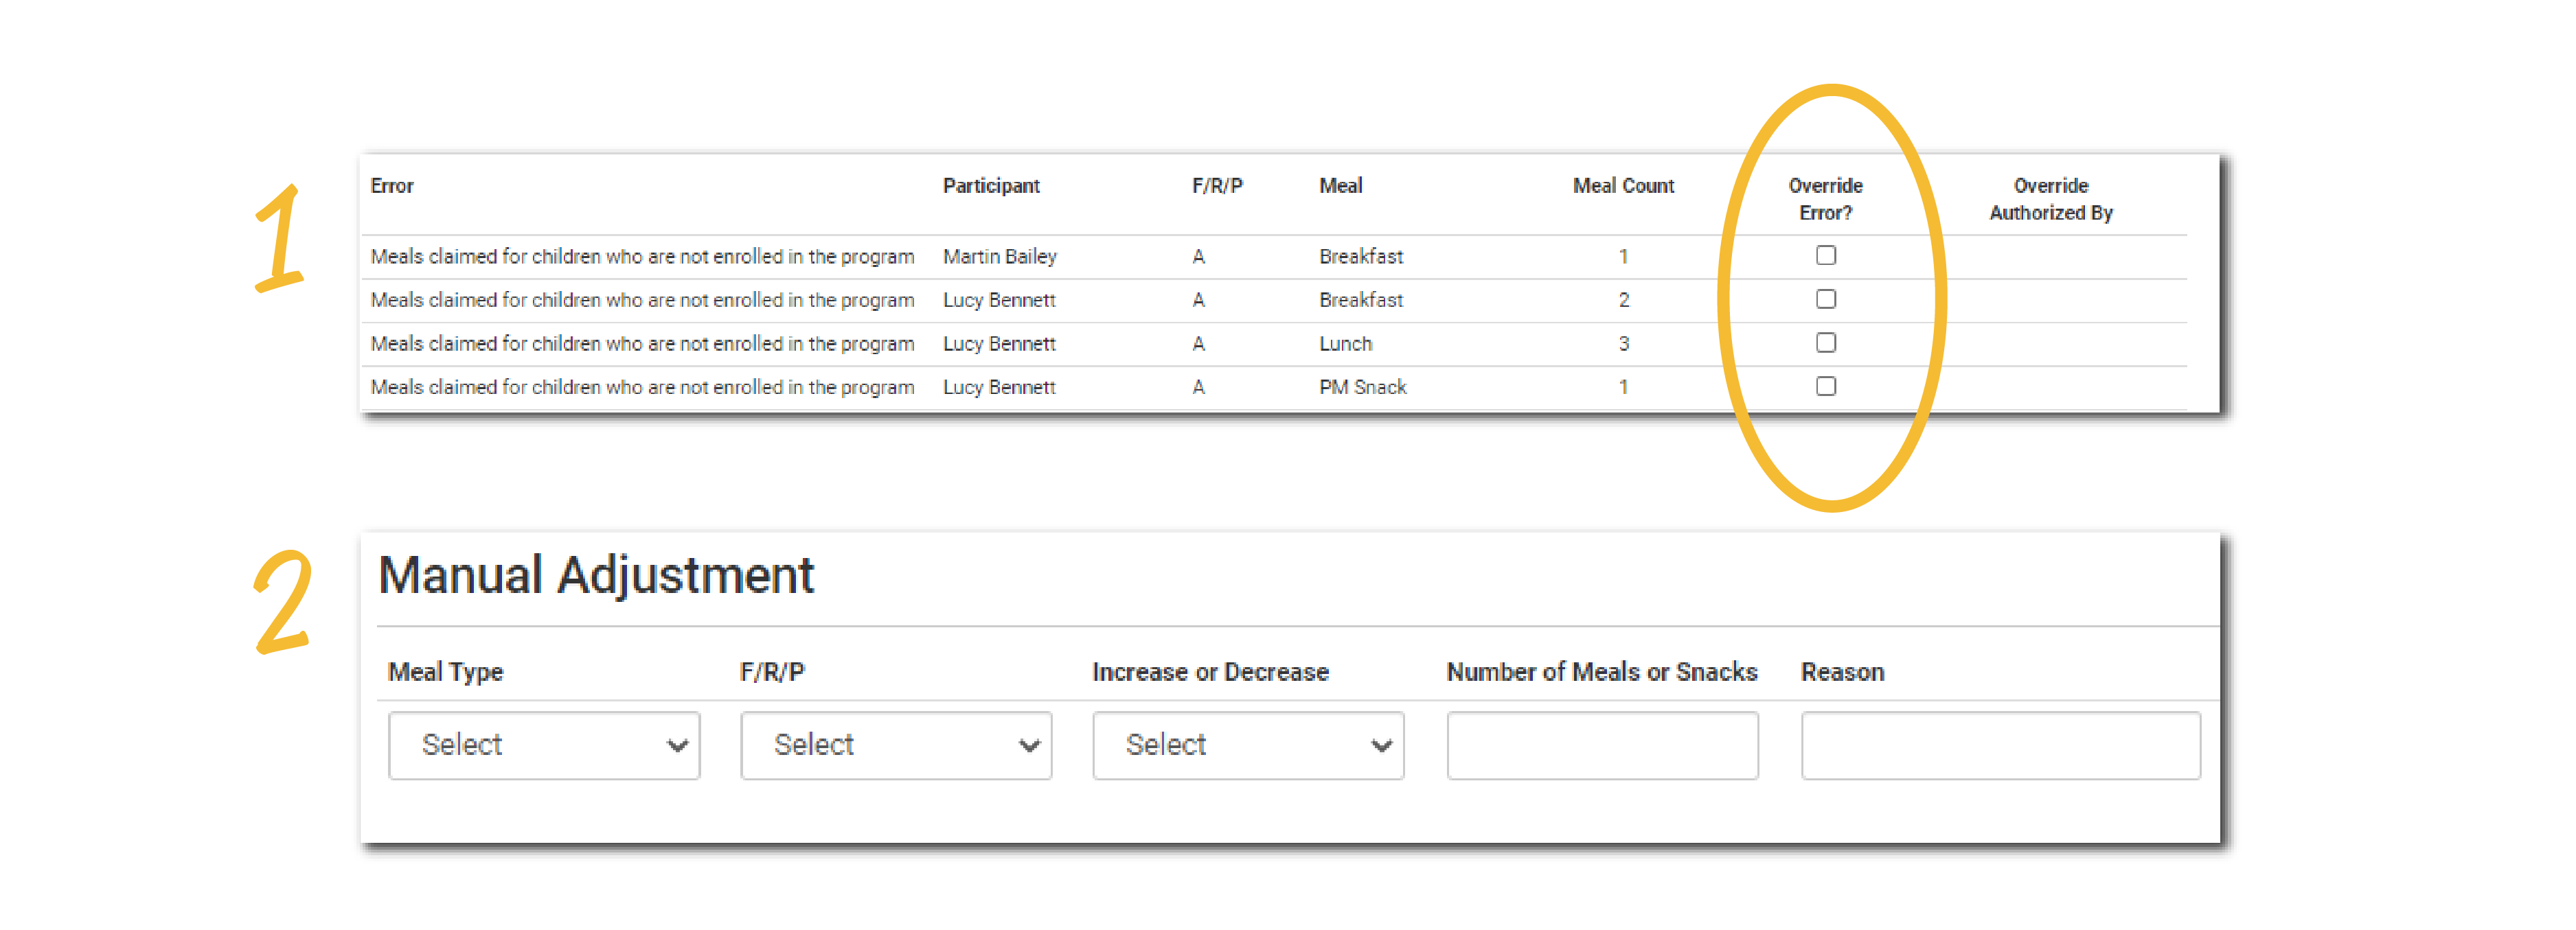Image resolution: width=2576 pixels, height=930 pixels.
Task: Click the Error column header
Action: pyautogui.click(x=391, y=186)
